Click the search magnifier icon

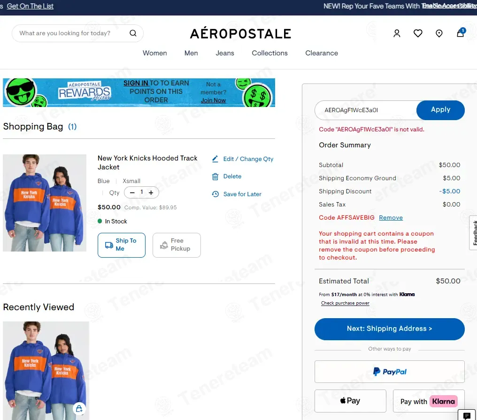pyautogui.click(x=133, y=33)
